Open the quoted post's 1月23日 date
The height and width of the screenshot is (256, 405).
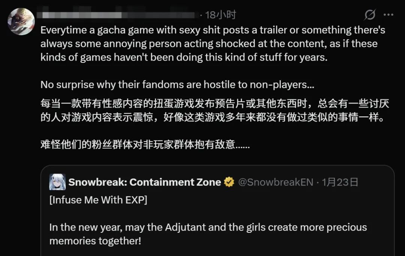pos(340,182)
